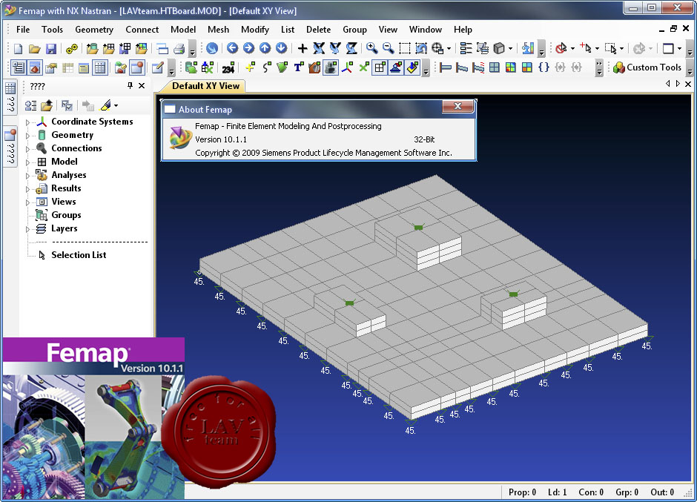Open the highlighter marker dropdown arrow

click(x=116, y=106)
